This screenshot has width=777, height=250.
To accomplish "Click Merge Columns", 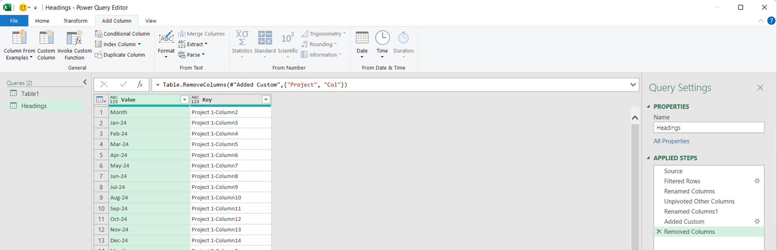I will pos(202,33).
